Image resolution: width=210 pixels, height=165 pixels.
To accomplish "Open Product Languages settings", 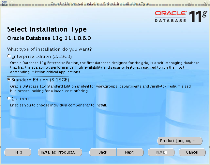I will click(x=180, y=141).
